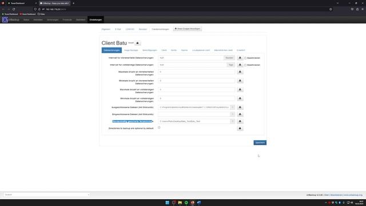Click Einstellungen in the top navigation
This screenshot has width=366, height=206.
96,20
